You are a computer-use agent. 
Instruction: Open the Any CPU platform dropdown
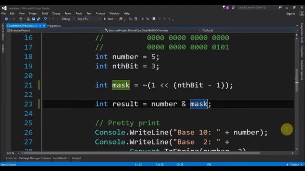click(x=89, y=19)
